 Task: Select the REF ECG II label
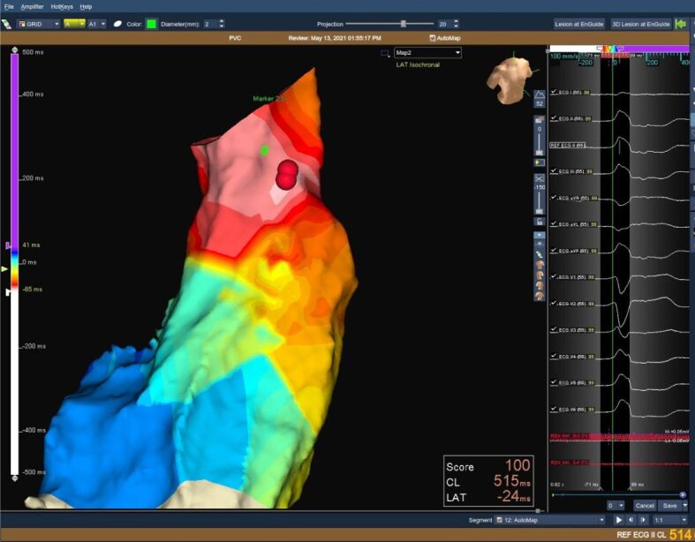(568, 146)
